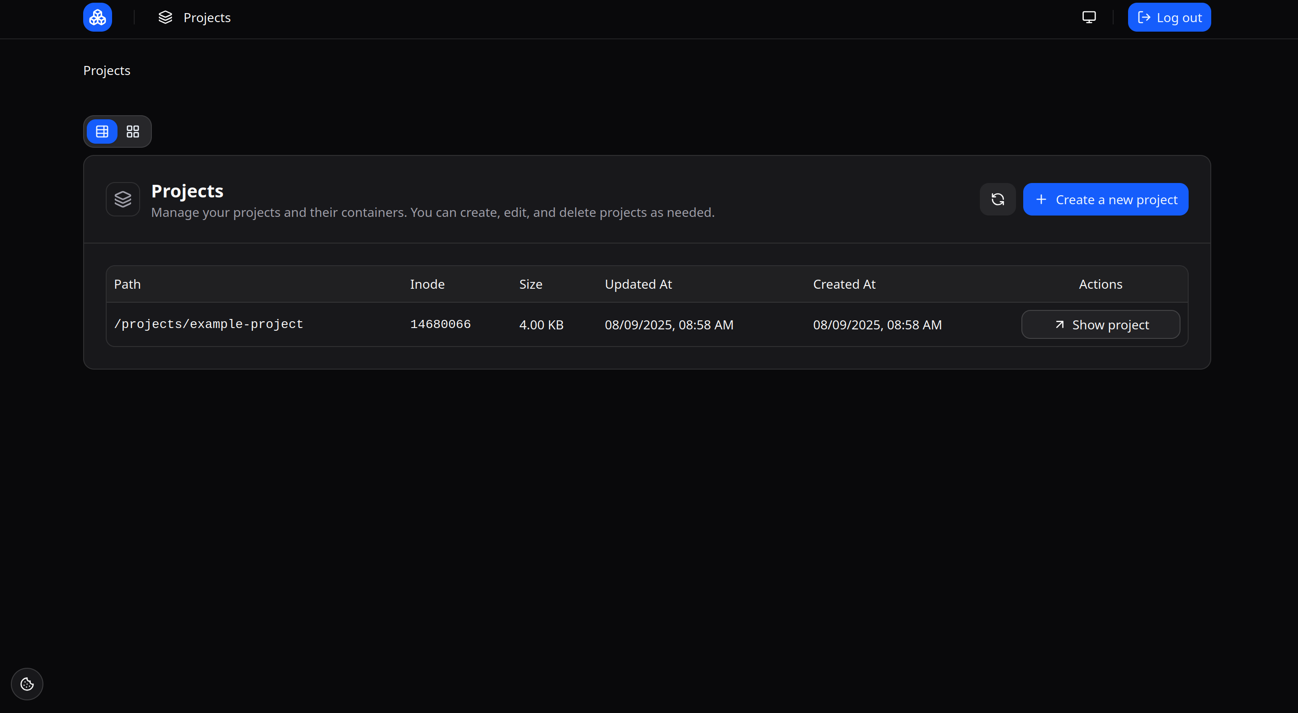Screen dimensions: 1298x713
Task: Click the arrow icon on Show project
Action: pos(1059,324)
